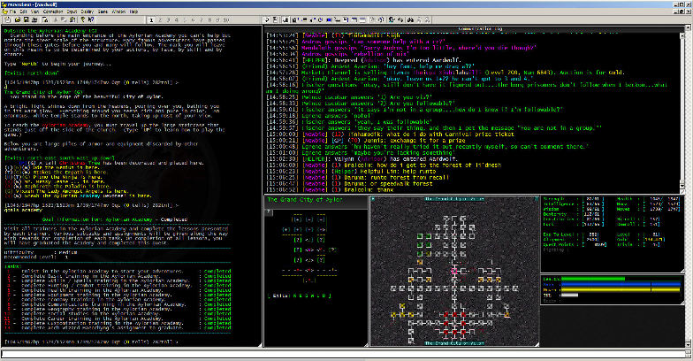This screenshot has height=361, width=693.
Task: Open the Window menu
Action: [x=118, y=12]
